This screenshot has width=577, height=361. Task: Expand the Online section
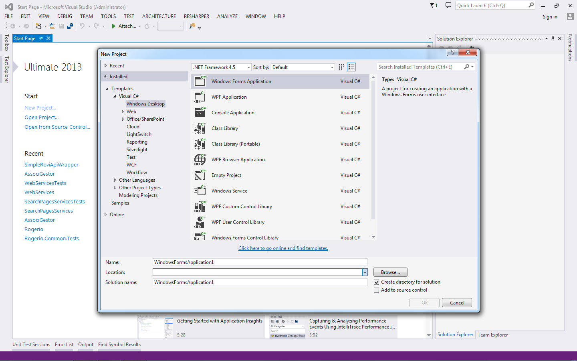(106, 214)
